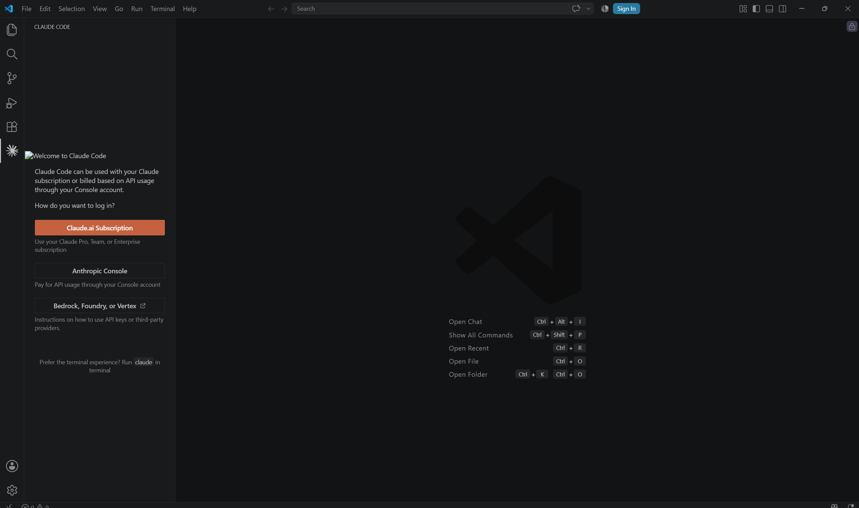Toggle the bottom panel
859x508 pixels.
(769, 8)
